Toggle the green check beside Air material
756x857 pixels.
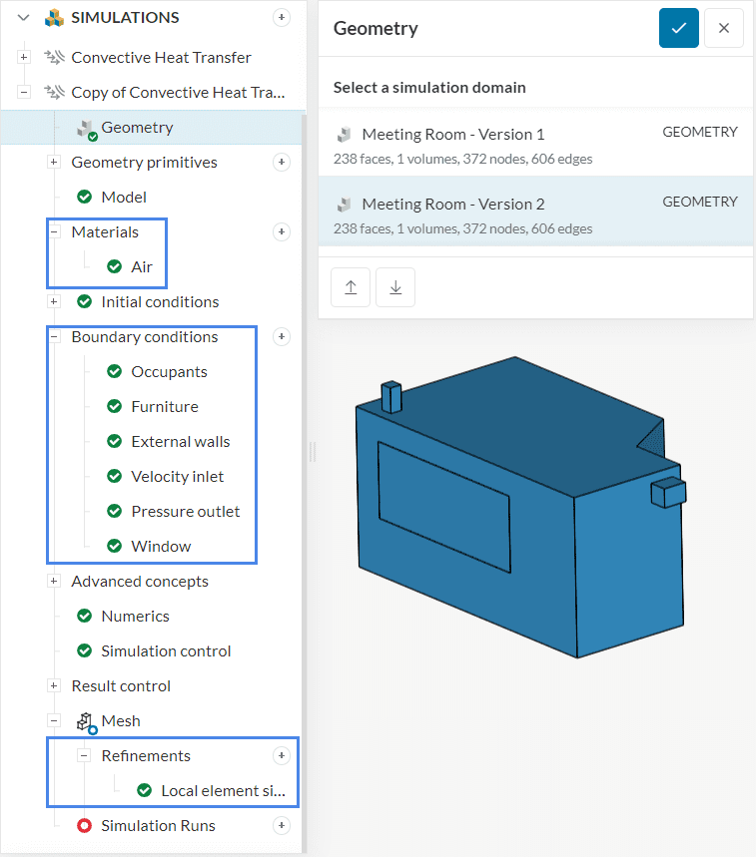113,266
